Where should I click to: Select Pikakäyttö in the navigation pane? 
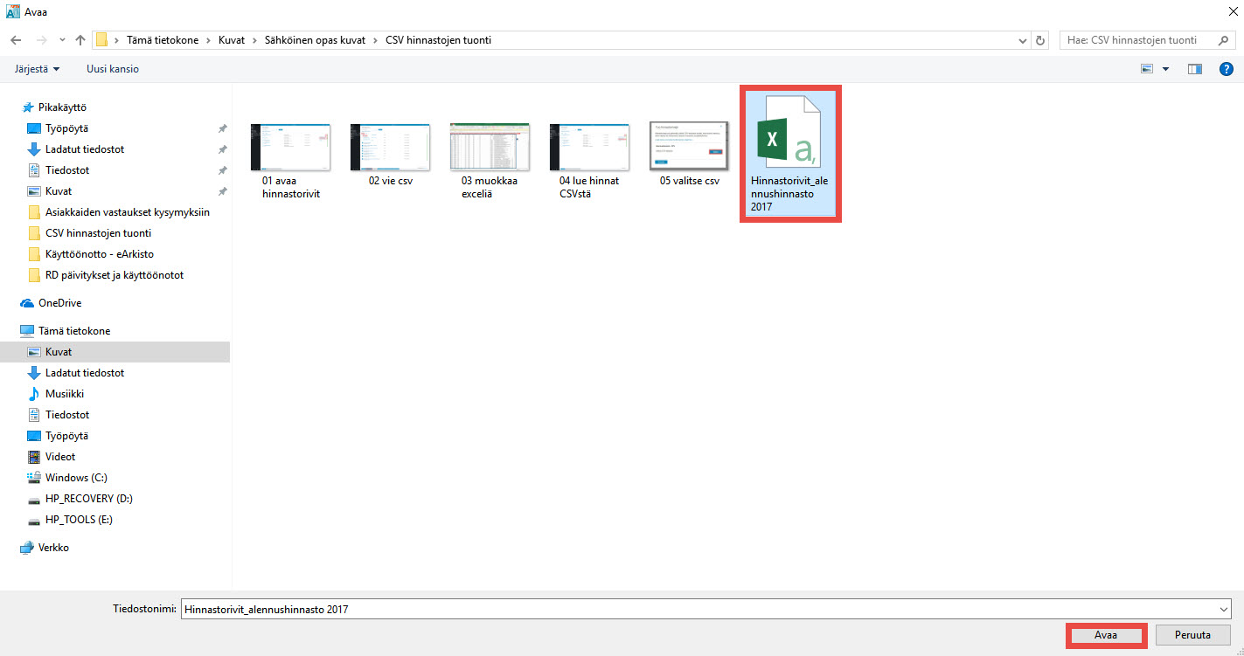coord(62,107)
